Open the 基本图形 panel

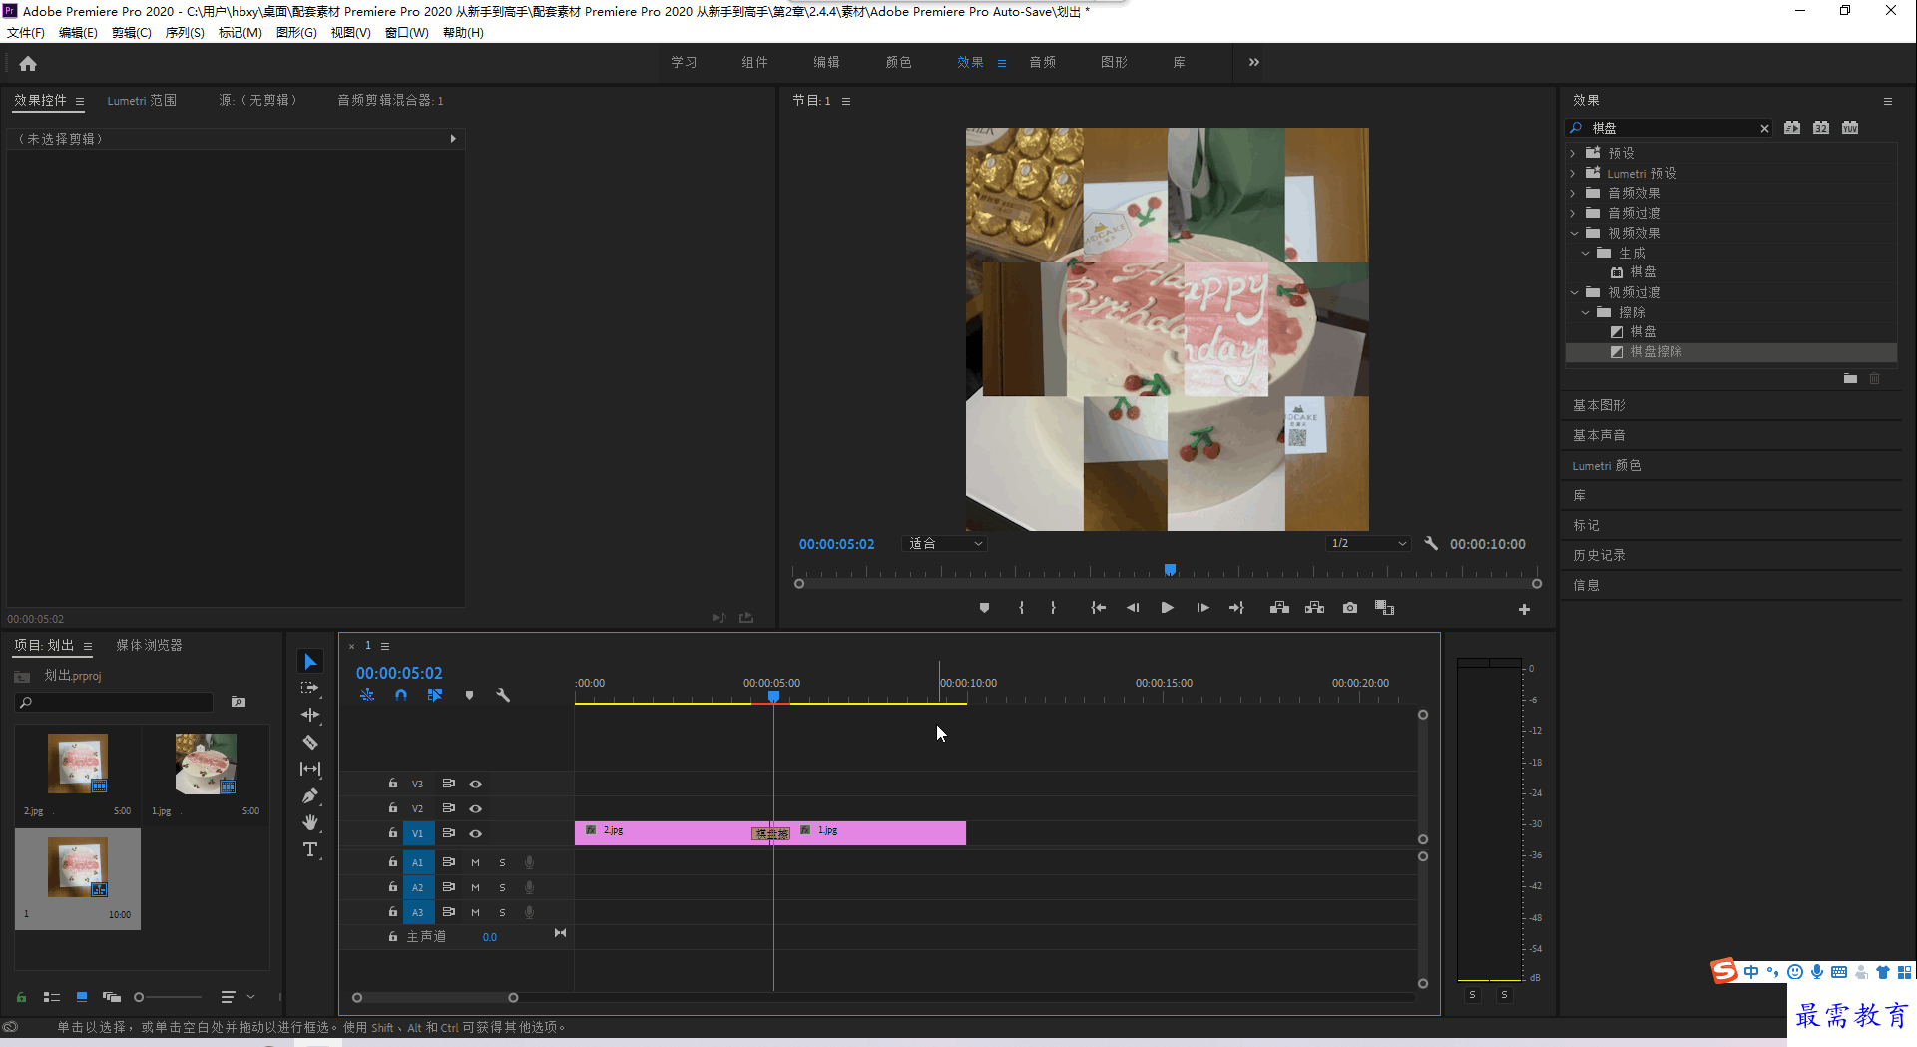point(1599,405)
